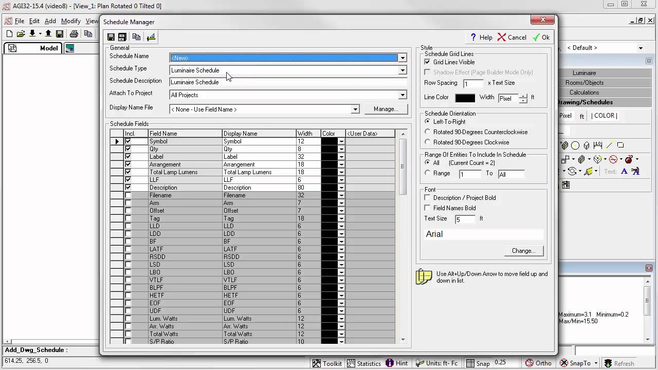
Task: Expand the SnapTo dropdown arrow
Action: click(595, 363)
